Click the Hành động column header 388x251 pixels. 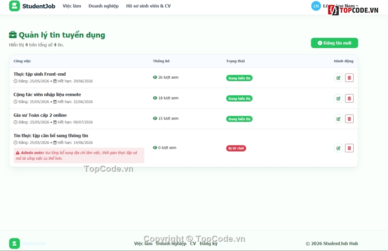pos(344,61)
